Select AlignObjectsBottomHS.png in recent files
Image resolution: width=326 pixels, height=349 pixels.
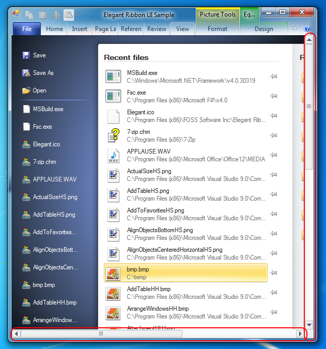[185, 234]
